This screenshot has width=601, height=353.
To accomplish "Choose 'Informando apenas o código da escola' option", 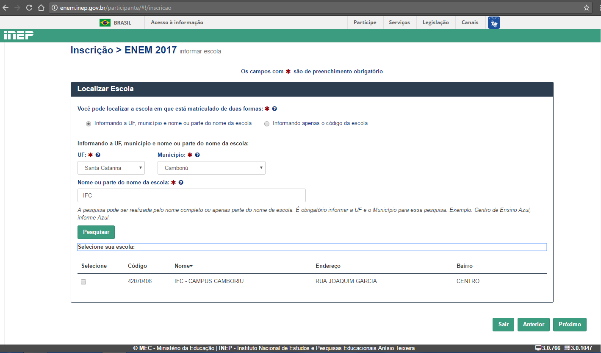I will pyautogui.click(x=266, y=124).
